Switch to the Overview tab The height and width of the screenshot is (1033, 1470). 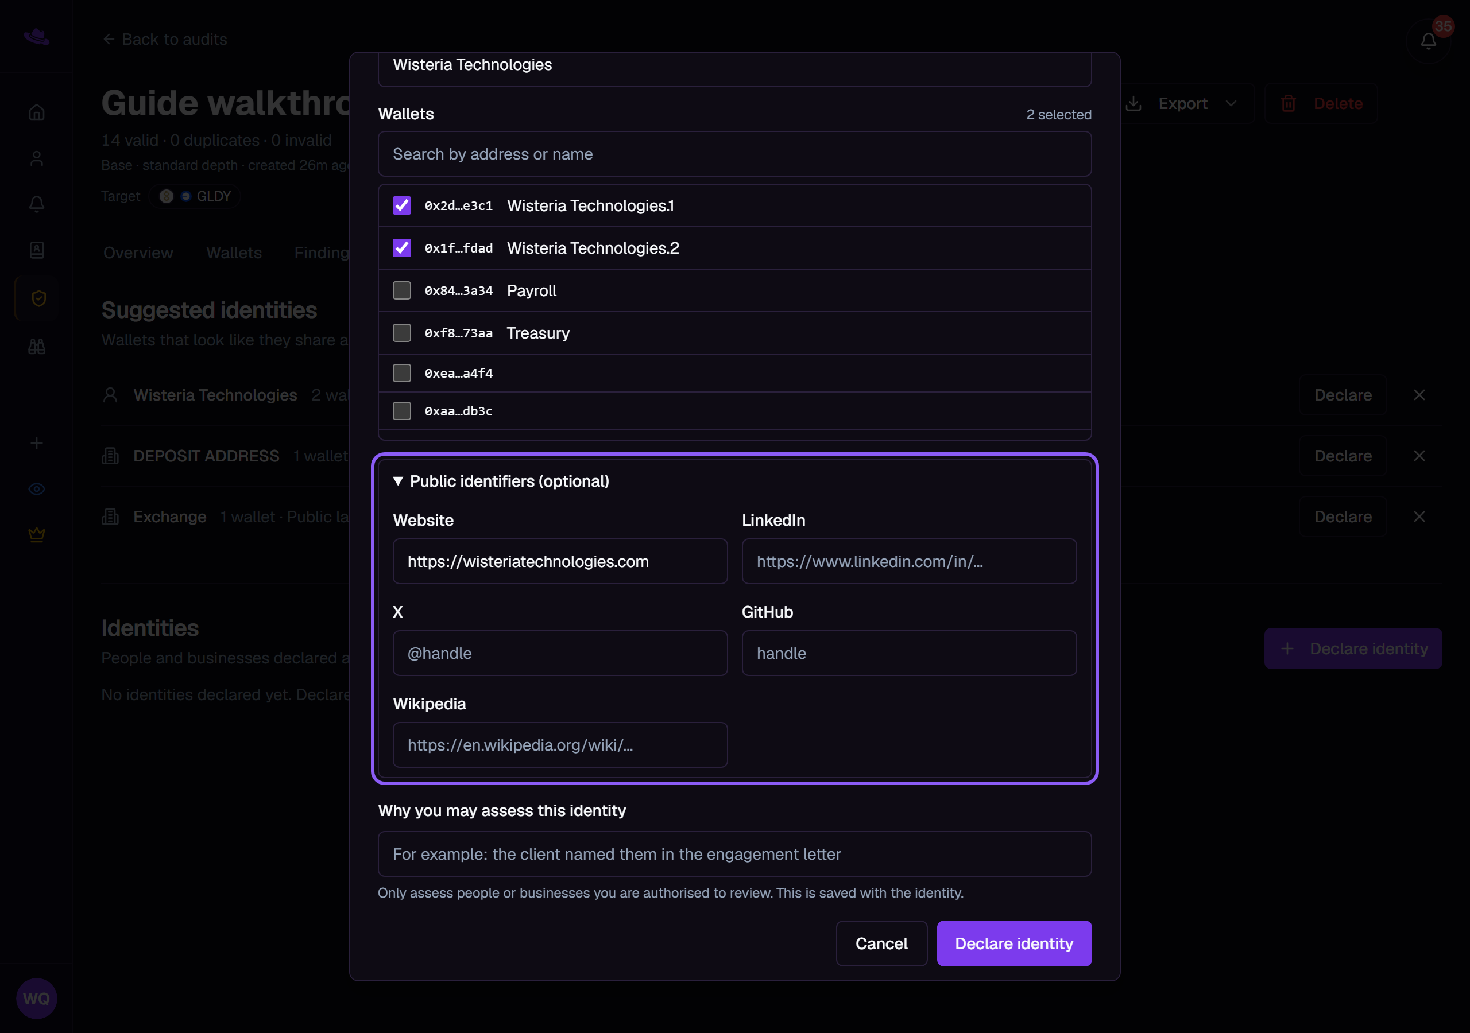[x=138, y=253]
